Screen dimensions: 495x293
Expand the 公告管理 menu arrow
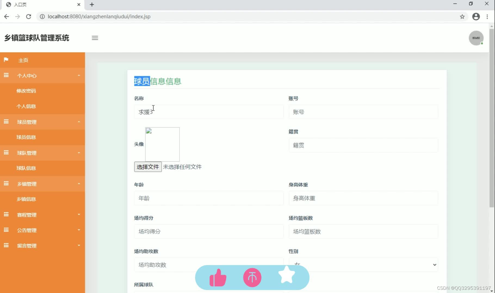click(79, 230)
